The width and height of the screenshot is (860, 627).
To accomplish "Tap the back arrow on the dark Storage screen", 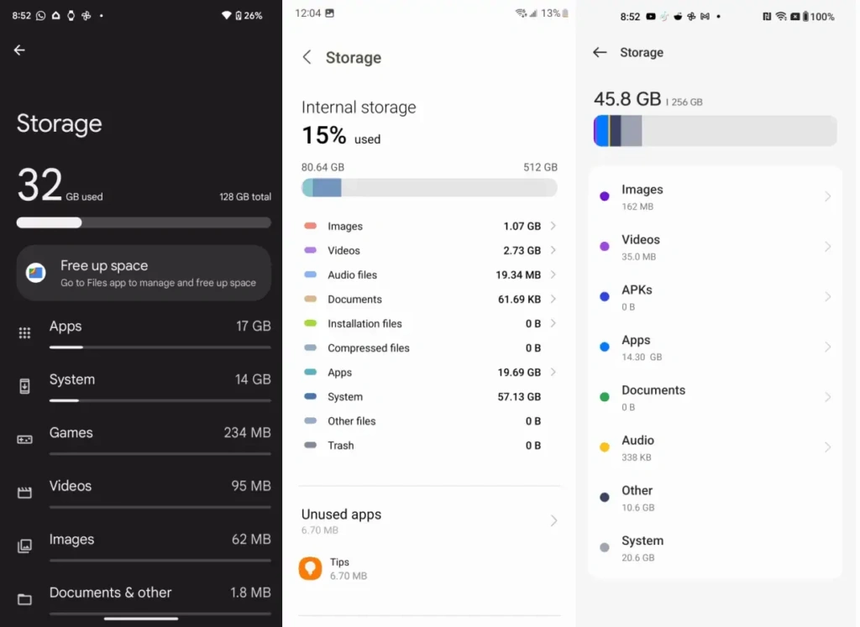I will (x=19, y=50).
